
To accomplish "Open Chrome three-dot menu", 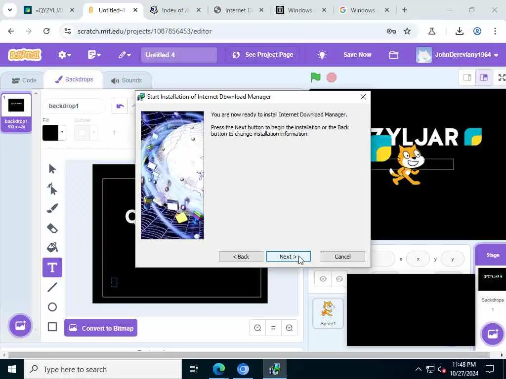I will [495, 31].
